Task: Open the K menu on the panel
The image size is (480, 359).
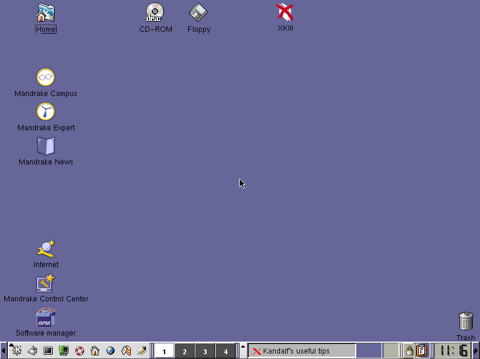Action: point(16,351)
